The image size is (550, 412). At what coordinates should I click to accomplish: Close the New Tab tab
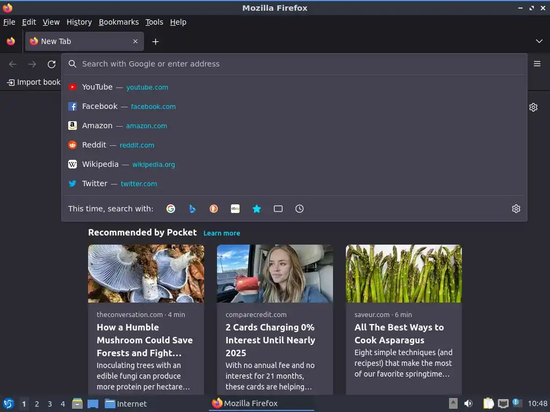pyautogui.click(x=135, y=41)
